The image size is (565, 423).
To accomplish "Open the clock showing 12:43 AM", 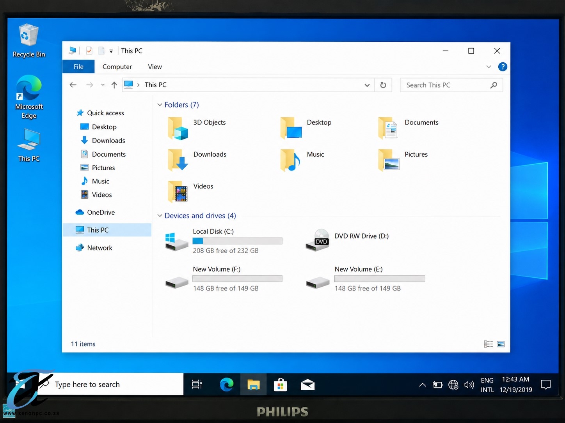I will point(516,385).
